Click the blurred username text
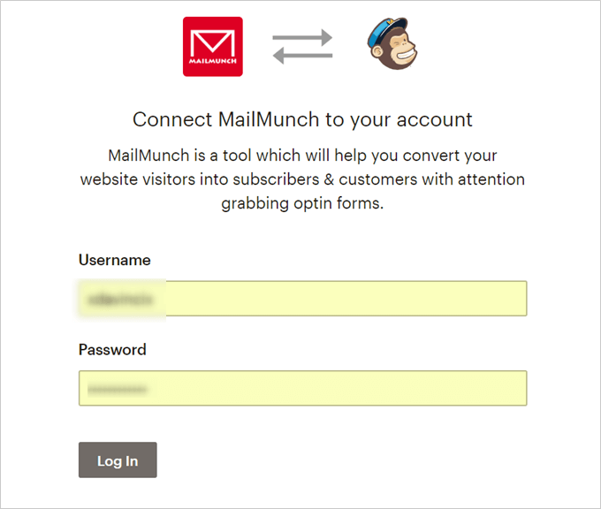 (121, 299)
